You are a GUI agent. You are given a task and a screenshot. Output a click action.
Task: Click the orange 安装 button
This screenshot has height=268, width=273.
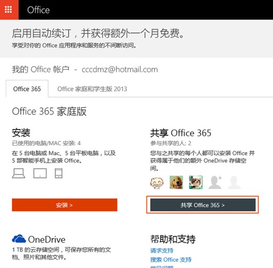pyautogui.click(x=65, y=205)
